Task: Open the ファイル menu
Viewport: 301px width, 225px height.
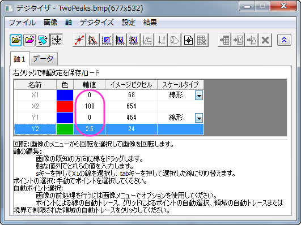Action: (22, 23)
